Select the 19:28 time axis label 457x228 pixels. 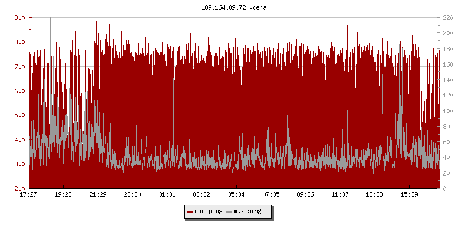[63, 195]
